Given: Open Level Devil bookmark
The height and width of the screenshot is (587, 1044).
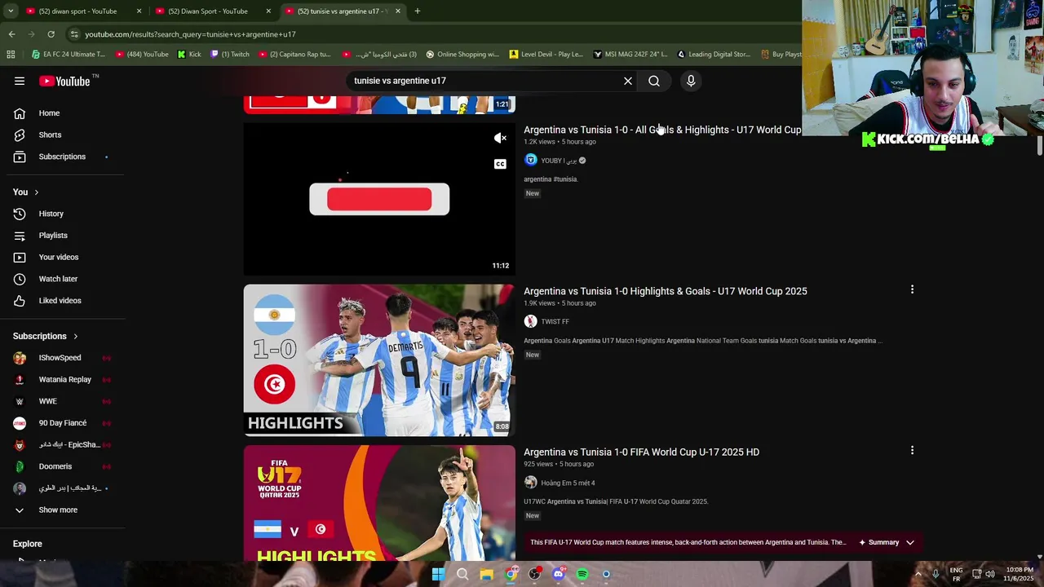Looking at the screenshot, I should (546, 55).
